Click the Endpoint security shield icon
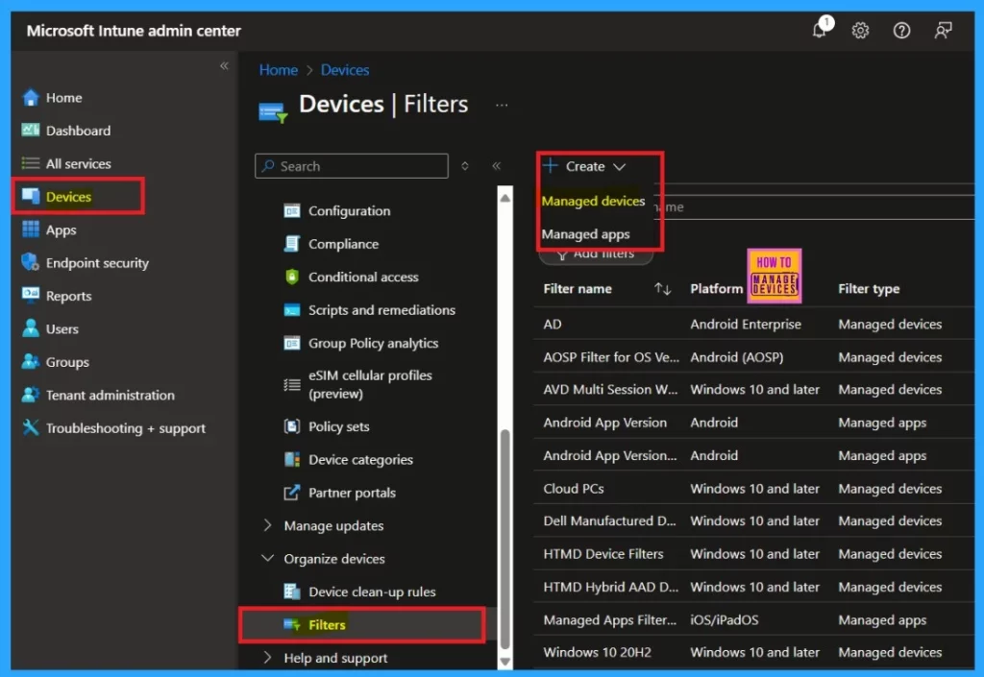This screenshot has height=677, width=984. 30,263
